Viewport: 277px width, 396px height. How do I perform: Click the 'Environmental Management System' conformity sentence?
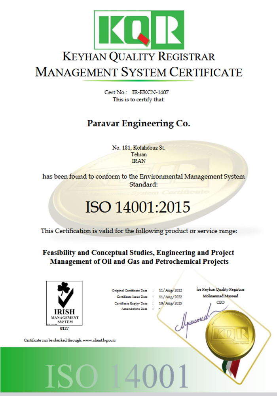pyautogui.click(x=144, y=176)
